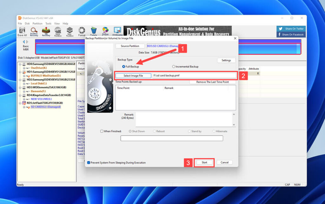Select the Format tool
The width and height of the screenshot is (325, 204).
point(81,31)
